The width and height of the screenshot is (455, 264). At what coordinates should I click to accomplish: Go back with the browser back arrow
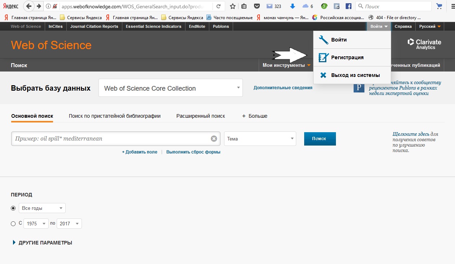click(x=29, y=6)
